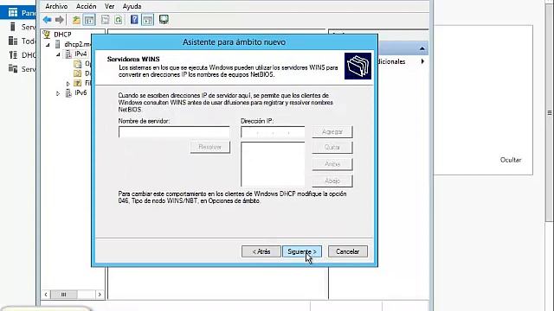Select the Tod (all servers) sidebar item
This screenshot has width=554, height=311.
(21, 41)
